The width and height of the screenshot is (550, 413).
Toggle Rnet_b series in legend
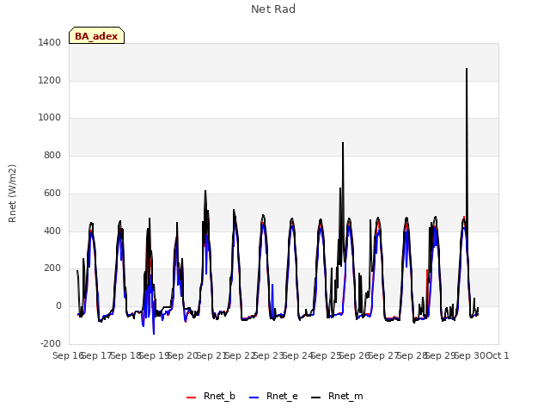click(x=211, y=396)
